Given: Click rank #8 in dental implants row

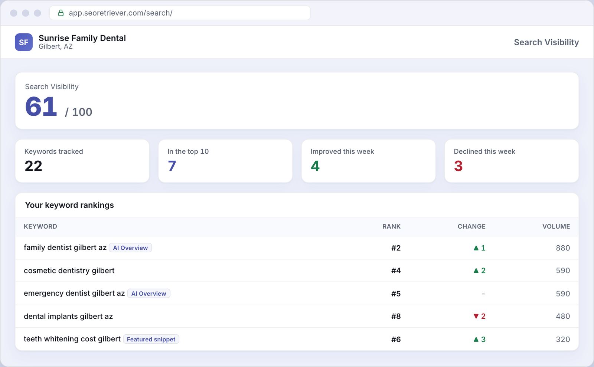Looking at the screenshot, I should (x=396, y=316).
